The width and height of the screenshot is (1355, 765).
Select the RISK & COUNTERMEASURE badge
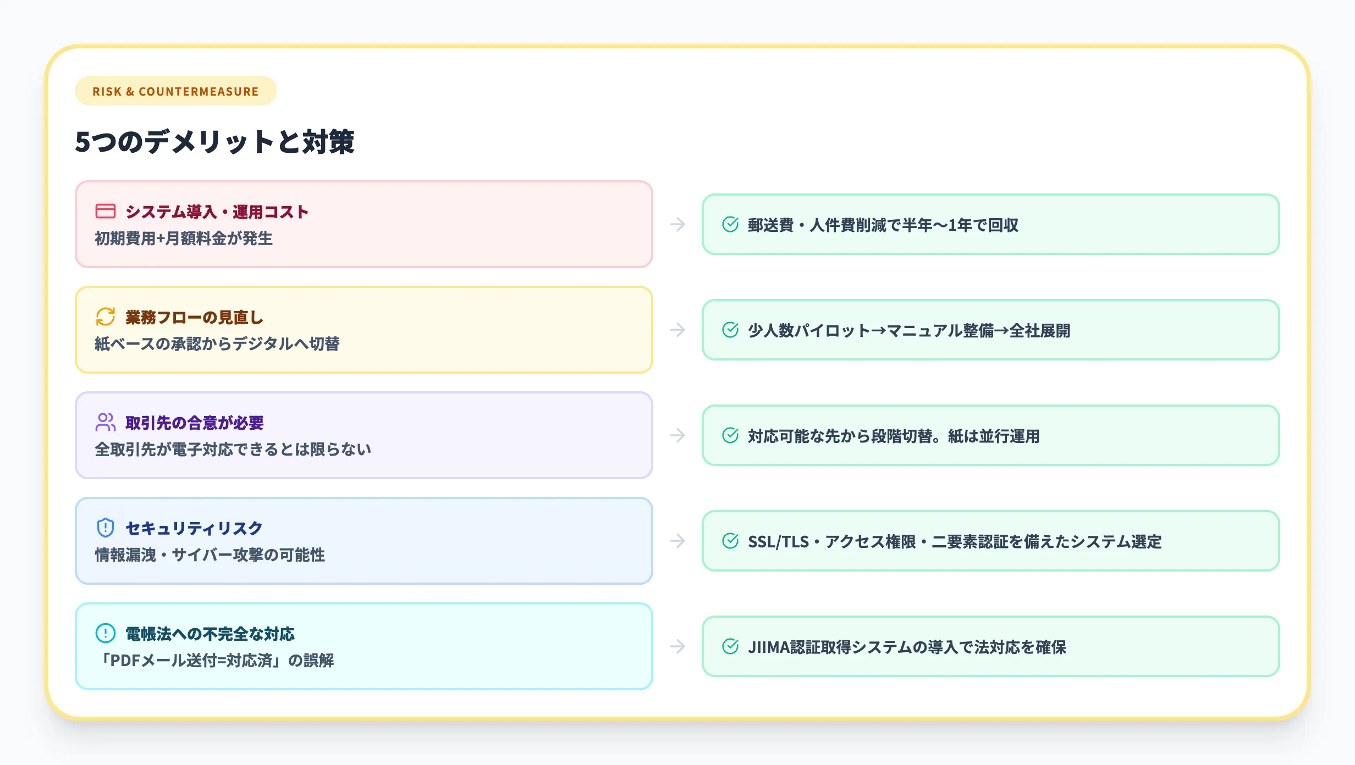coord(175,91)
